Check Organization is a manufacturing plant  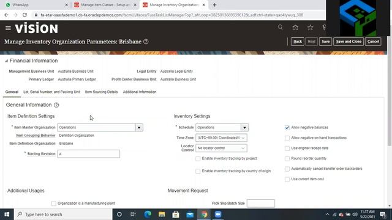[53, 204]
